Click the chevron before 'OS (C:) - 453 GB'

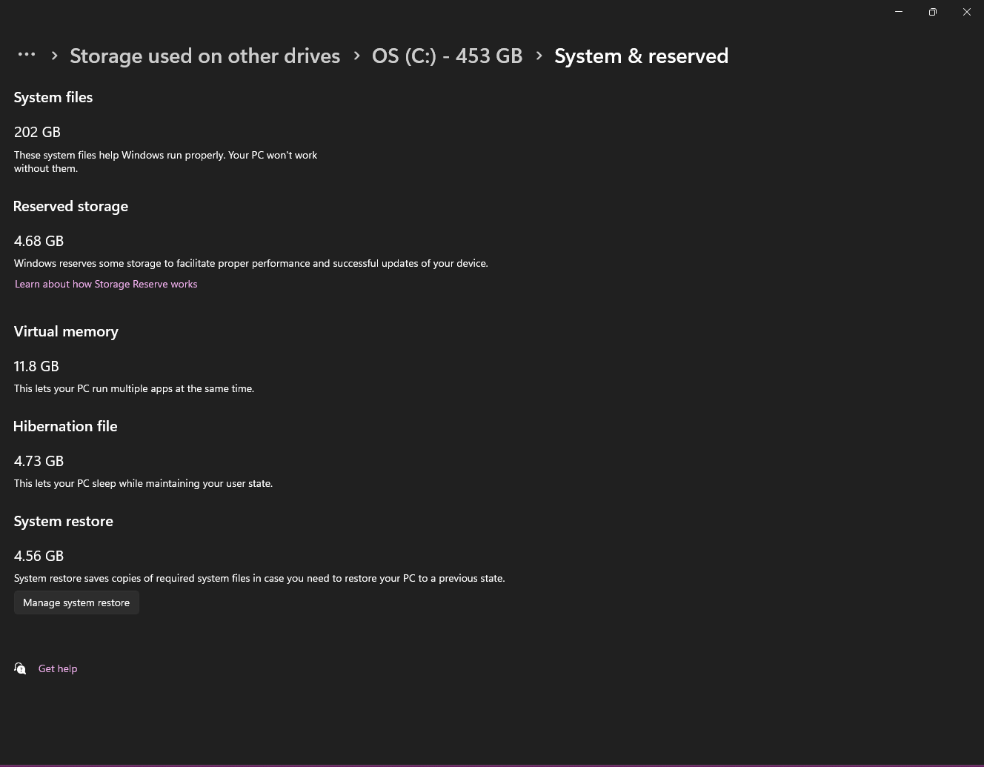356,55
